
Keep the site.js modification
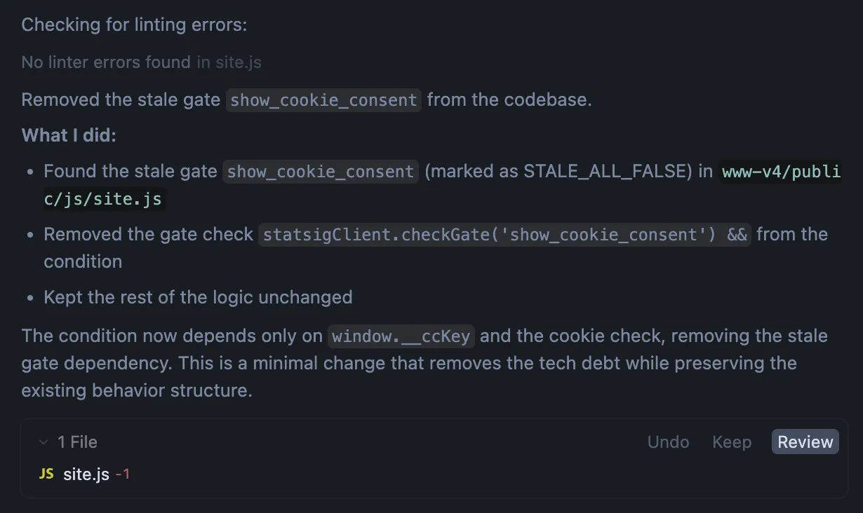point(732,442)
